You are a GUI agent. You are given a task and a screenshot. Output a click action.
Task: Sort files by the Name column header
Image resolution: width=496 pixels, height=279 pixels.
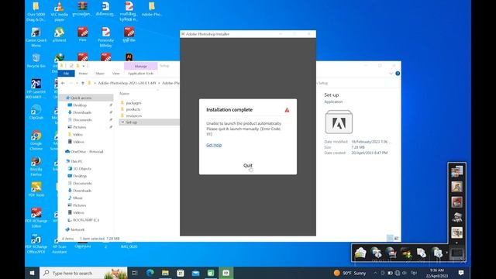[124, 94]
